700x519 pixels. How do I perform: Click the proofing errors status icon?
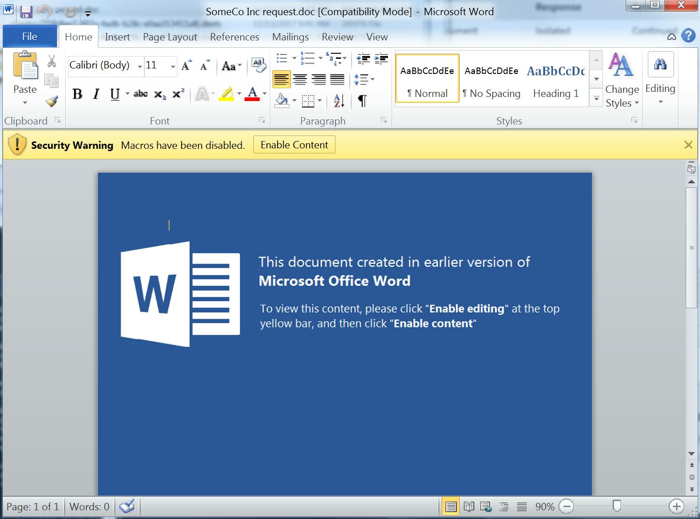126,507
